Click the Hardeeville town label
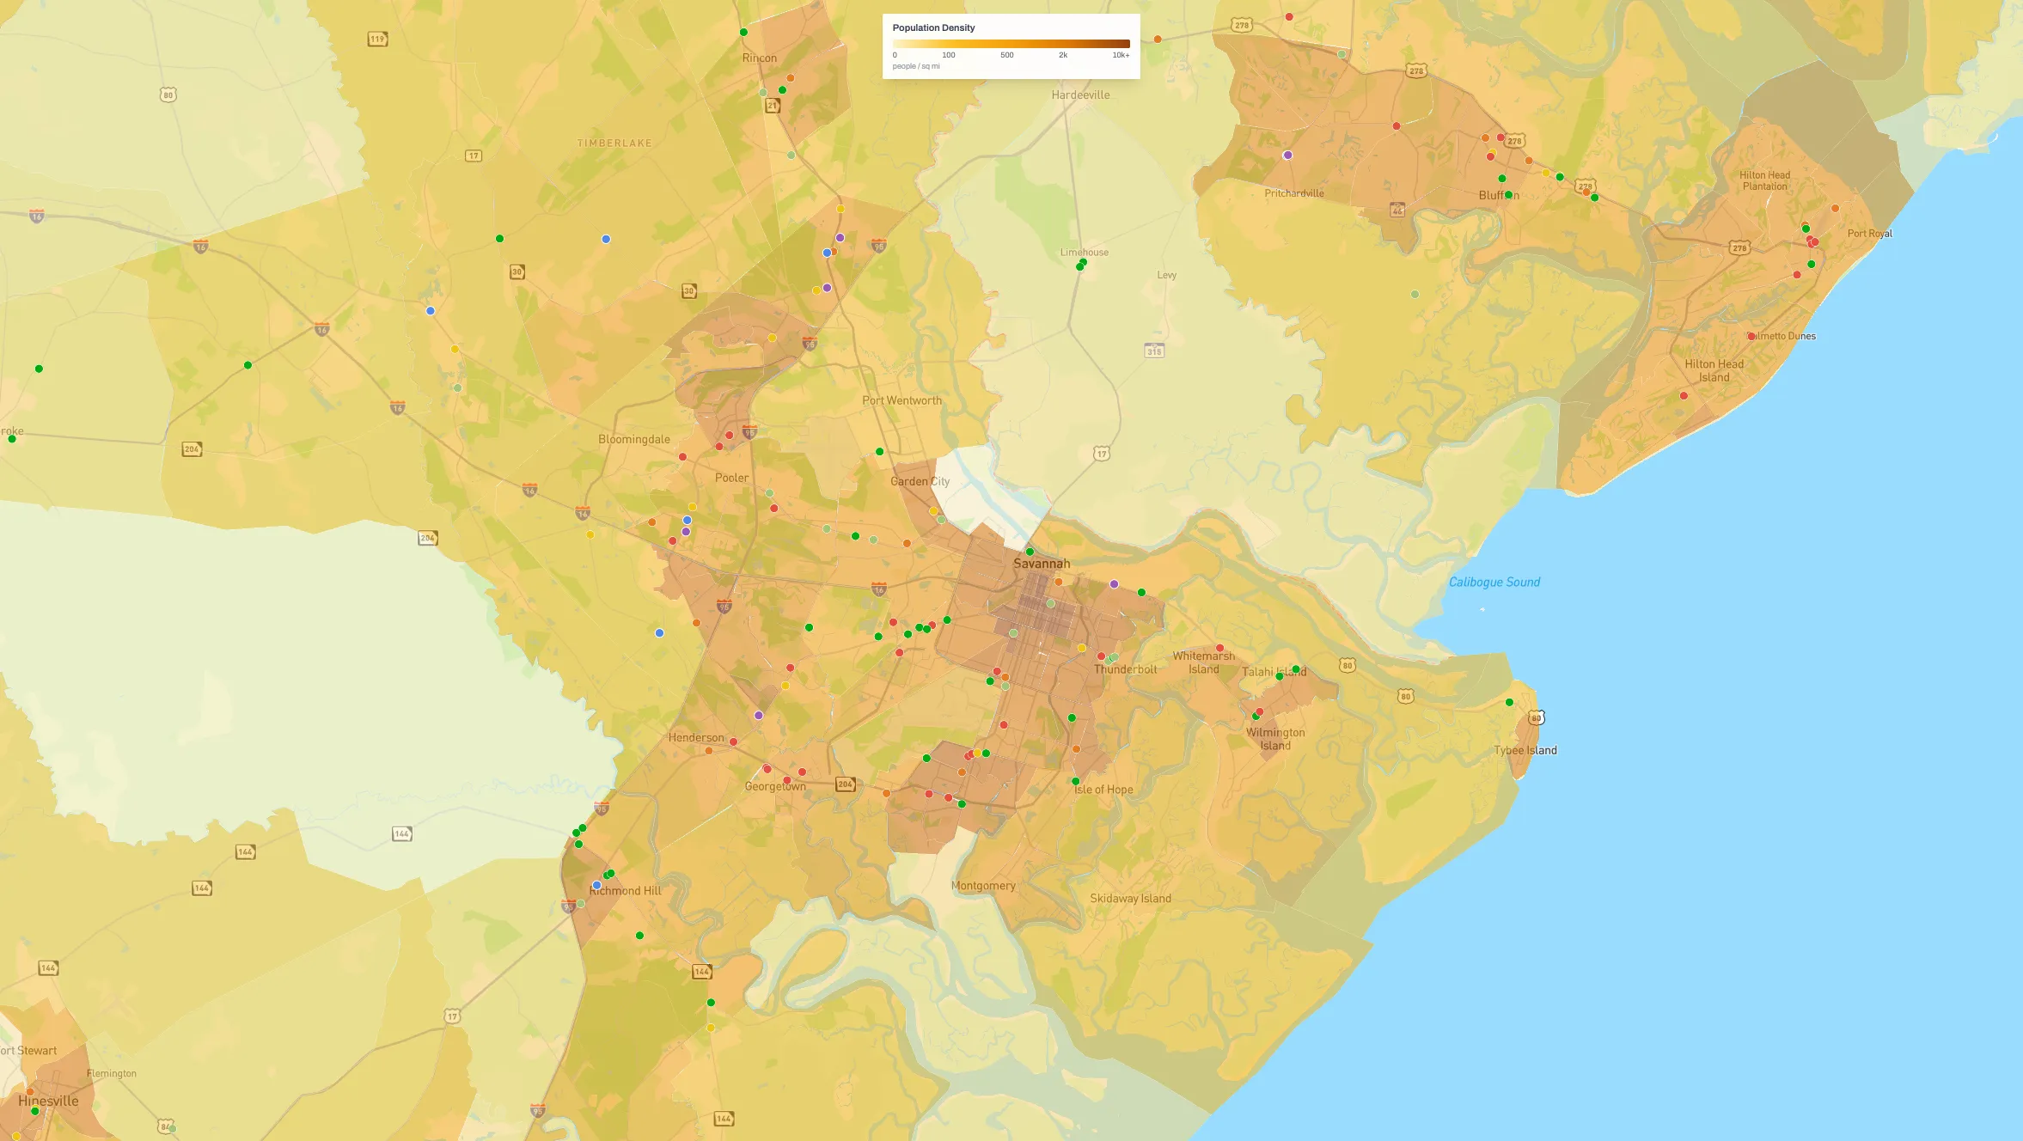2023x1141 pixels. point(1080,95)
